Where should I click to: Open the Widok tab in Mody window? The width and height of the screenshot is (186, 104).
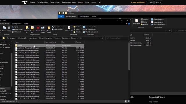(x=94, y=16)
